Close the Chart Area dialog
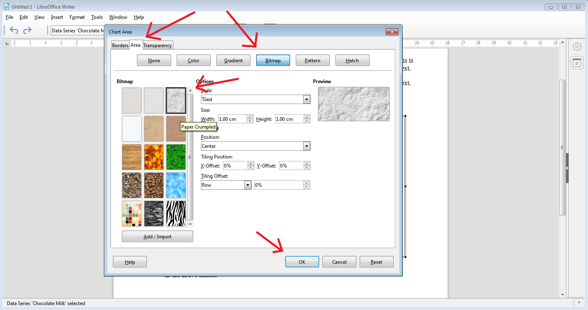Viewport: 588px width, 310px height. pos(392,32)
